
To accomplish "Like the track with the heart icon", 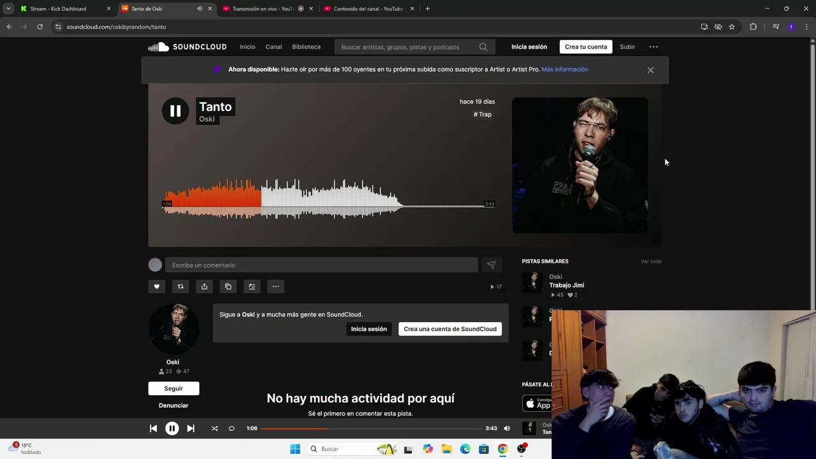I will coord(157,286).
